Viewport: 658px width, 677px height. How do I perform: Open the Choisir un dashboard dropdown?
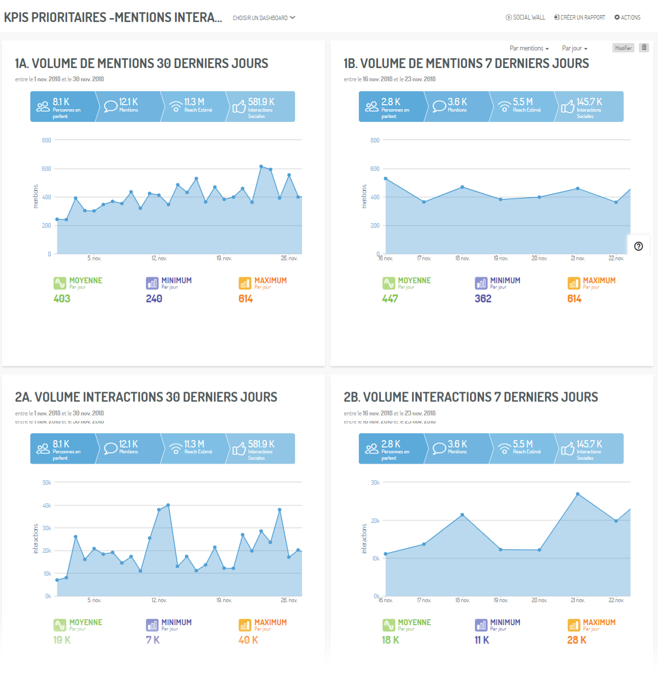(x=264, y=18)
